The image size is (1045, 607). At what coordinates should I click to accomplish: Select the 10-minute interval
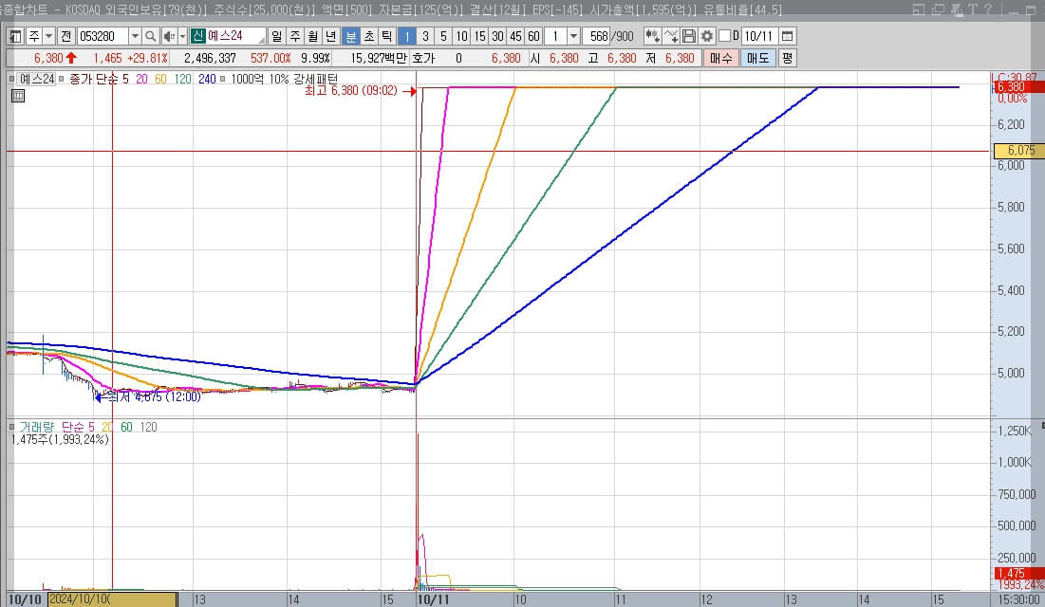(461, 36)
